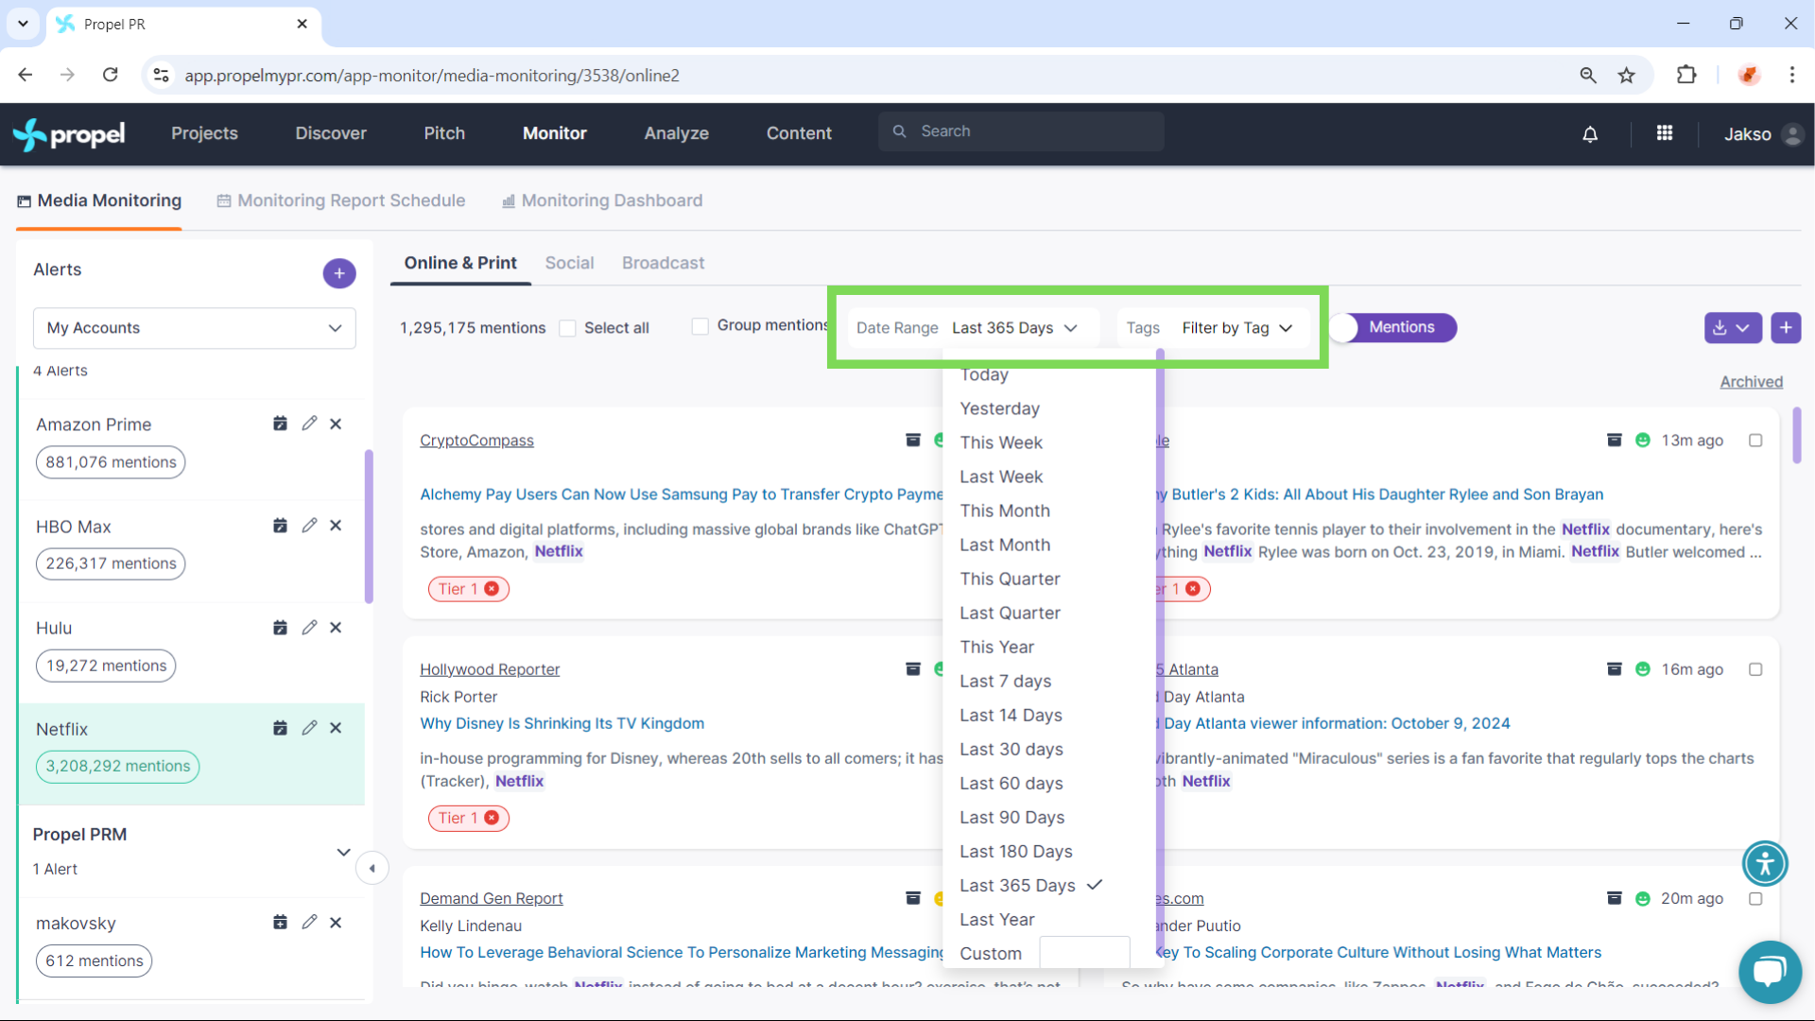This screenshot has width=1815, height=1021.
Task: Open Amazon Prime alert calendar icon
Action: [x=280, y=424]
